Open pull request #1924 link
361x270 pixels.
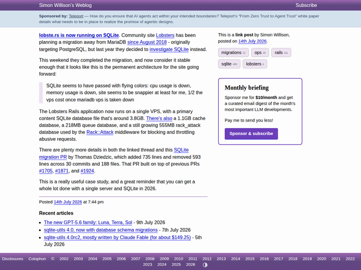point(87,171)
